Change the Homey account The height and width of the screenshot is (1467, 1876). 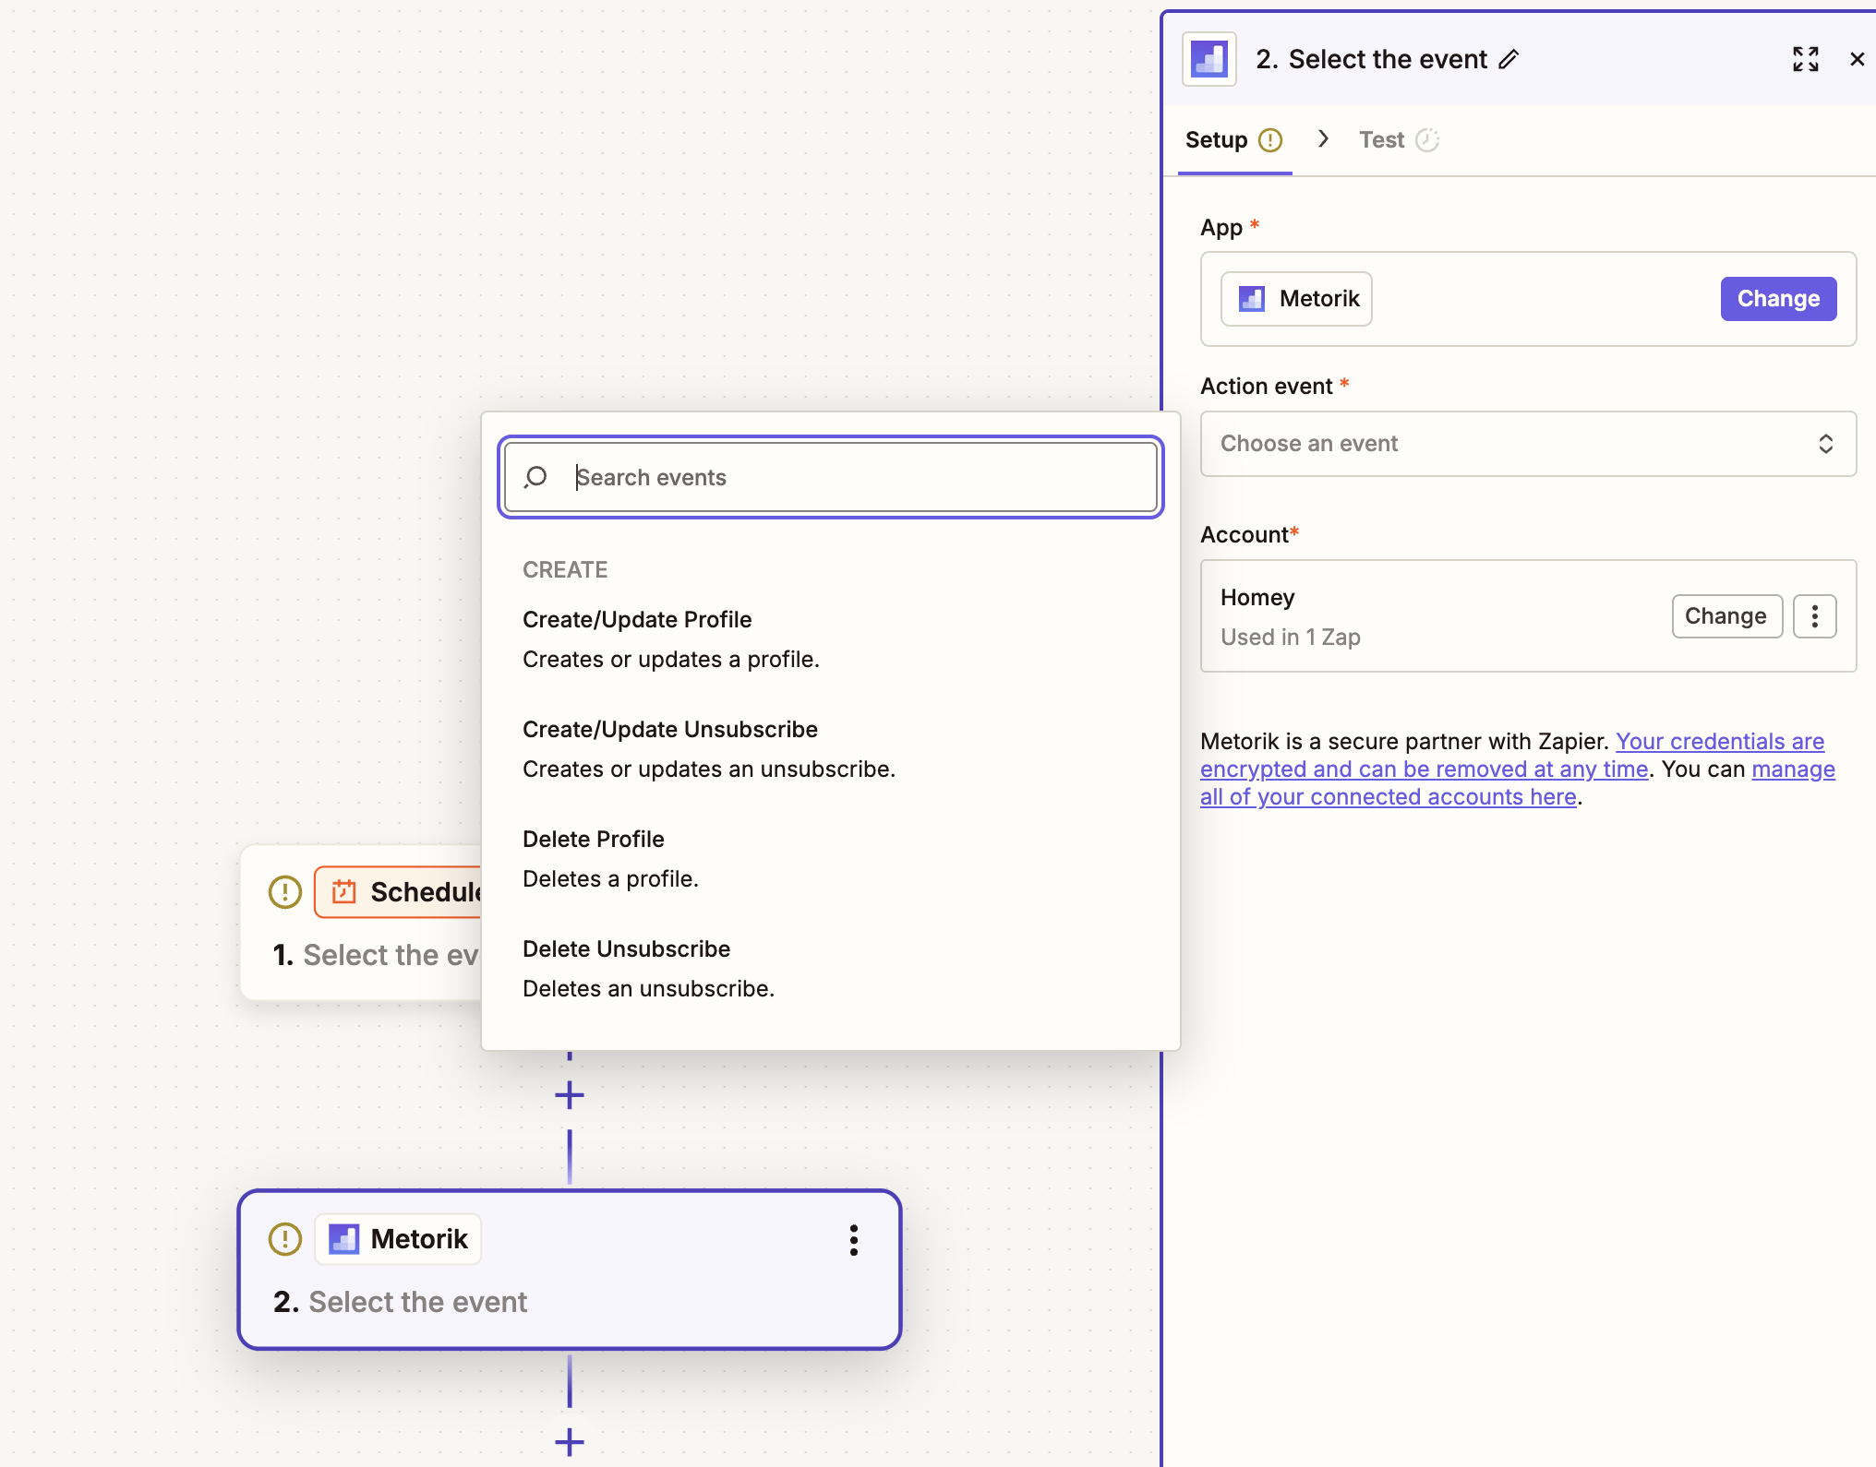[x=1726, y=616]
